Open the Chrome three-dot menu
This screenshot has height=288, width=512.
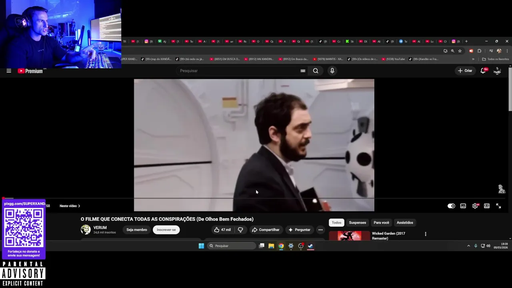(507, 51)
